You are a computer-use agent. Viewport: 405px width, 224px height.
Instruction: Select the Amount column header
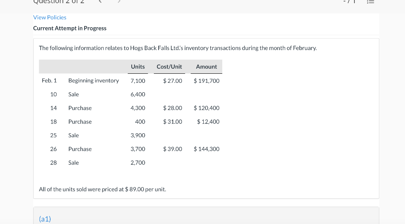click(x=206, y=67)
